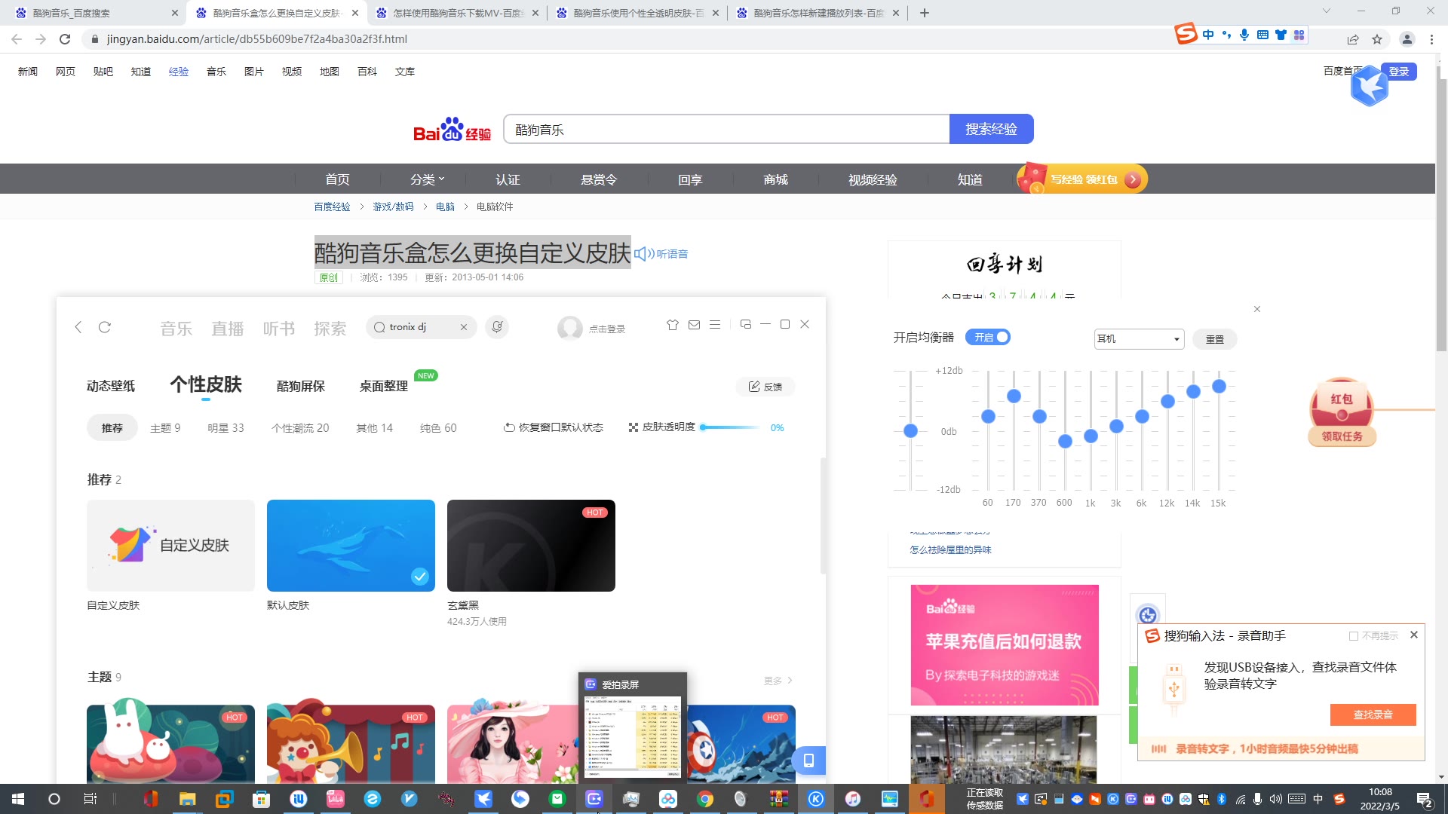Image resolution: width=1448 pixels, height=814 pixels.
Task: Open taskbar volume speaker icon
Action: (1275, 799)
